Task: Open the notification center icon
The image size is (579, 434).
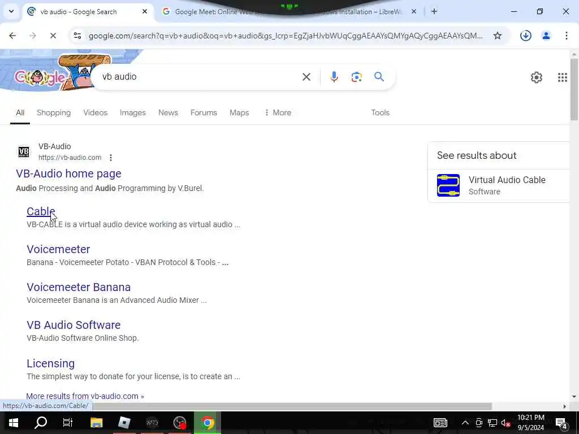Action: click(x=561, y=423)
